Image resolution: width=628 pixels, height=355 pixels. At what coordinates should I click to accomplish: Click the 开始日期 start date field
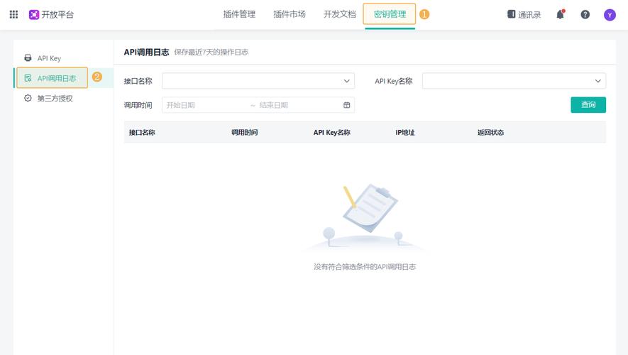(181, 105)
